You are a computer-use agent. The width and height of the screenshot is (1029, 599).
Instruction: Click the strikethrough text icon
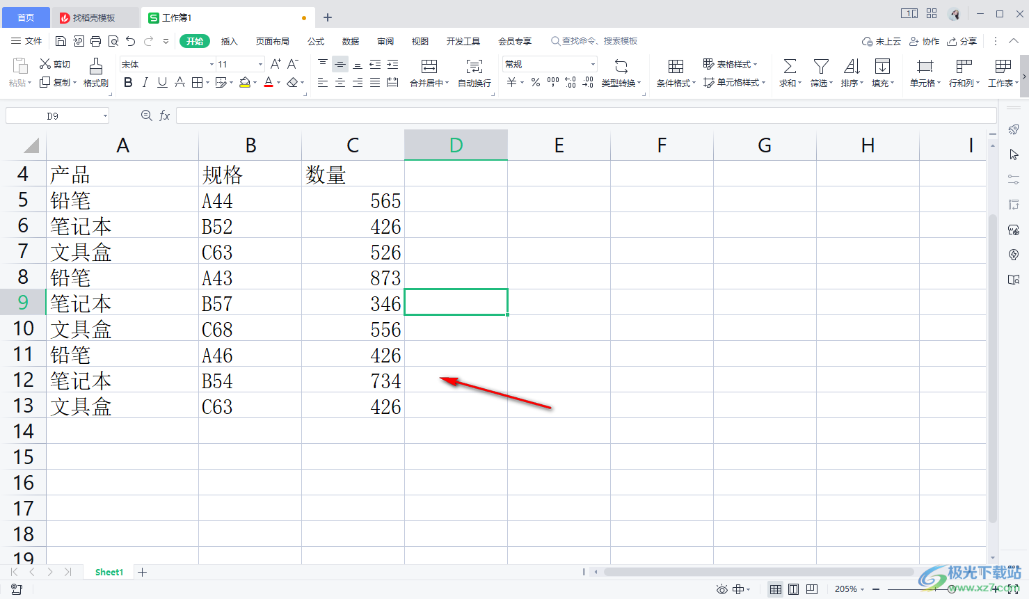pos(180,83)
